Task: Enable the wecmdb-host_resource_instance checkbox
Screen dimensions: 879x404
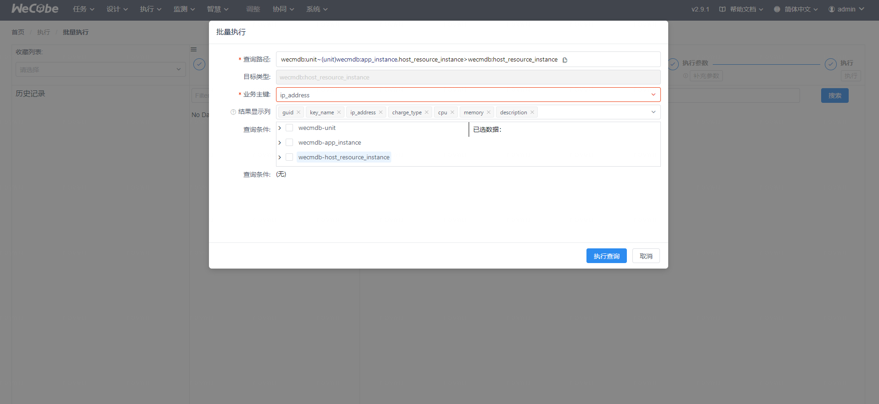Action: coord(289,157)
